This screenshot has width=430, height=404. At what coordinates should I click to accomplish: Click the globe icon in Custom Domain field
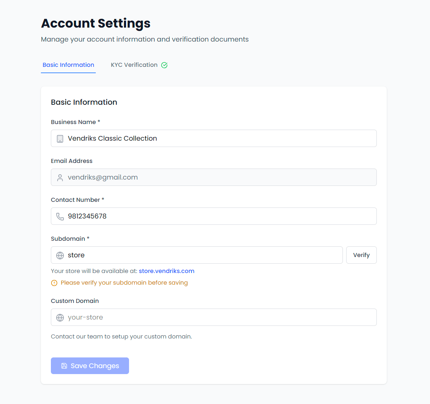click(60, 317)
